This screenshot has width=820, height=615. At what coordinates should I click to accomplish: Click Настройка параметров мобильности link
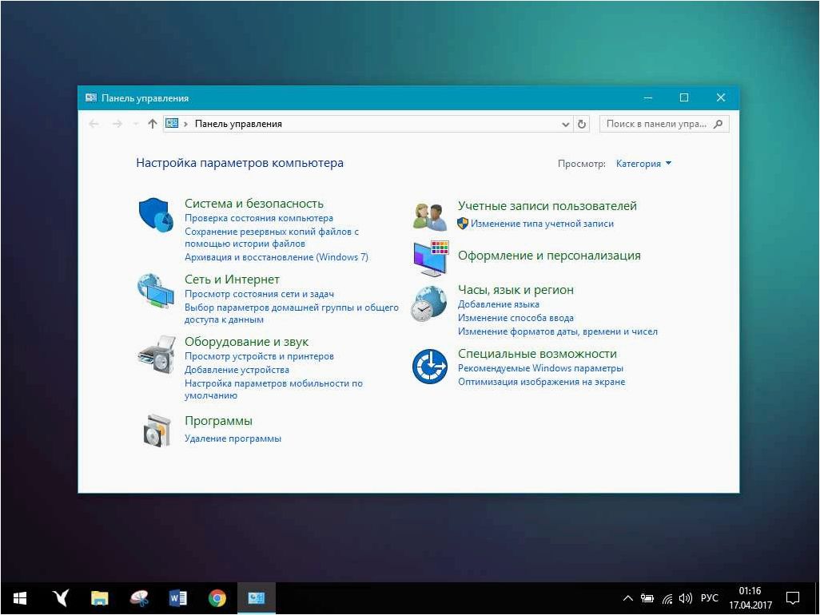tap(273, 389)
